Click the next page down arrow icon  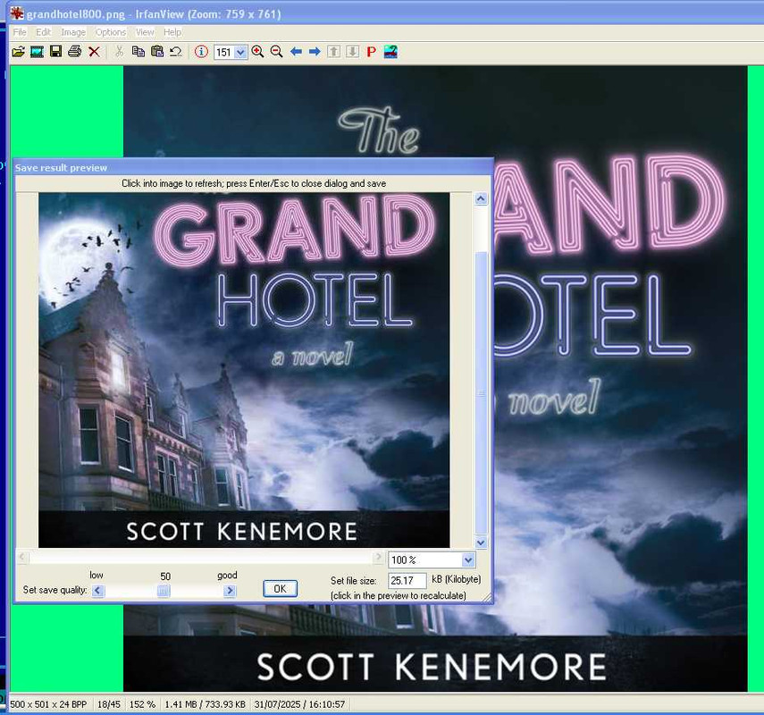pyautogui.click(x=352, y=52)
